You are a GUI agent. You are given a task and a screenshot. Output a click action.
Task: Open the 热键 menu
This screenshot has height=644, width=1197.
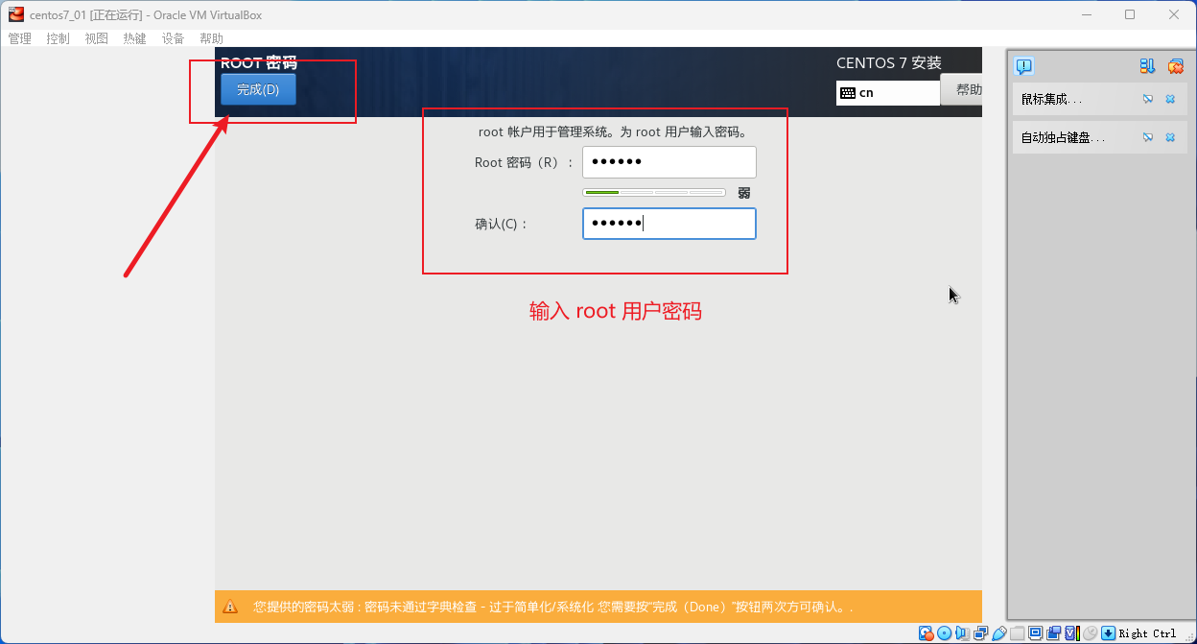point(135,38)
